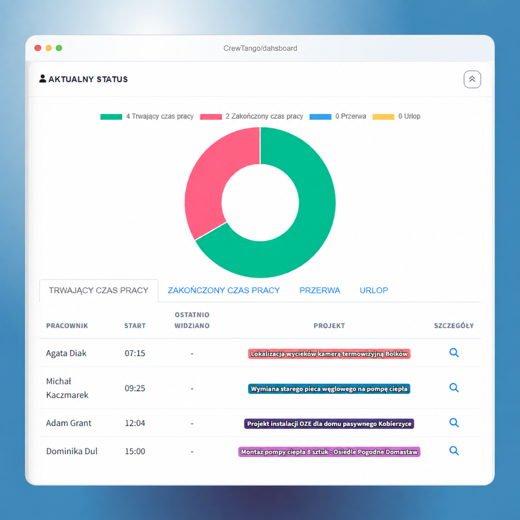Open project Projekt instalacji OZE Kobierzyce
520x520 pixels.
(329, 423)
